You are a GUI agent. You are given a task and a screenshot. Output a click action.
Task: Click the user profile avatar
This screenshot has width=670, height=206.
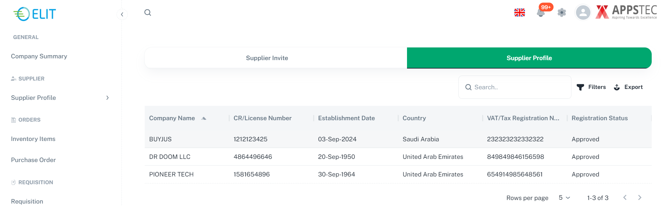tap(583, 13)
